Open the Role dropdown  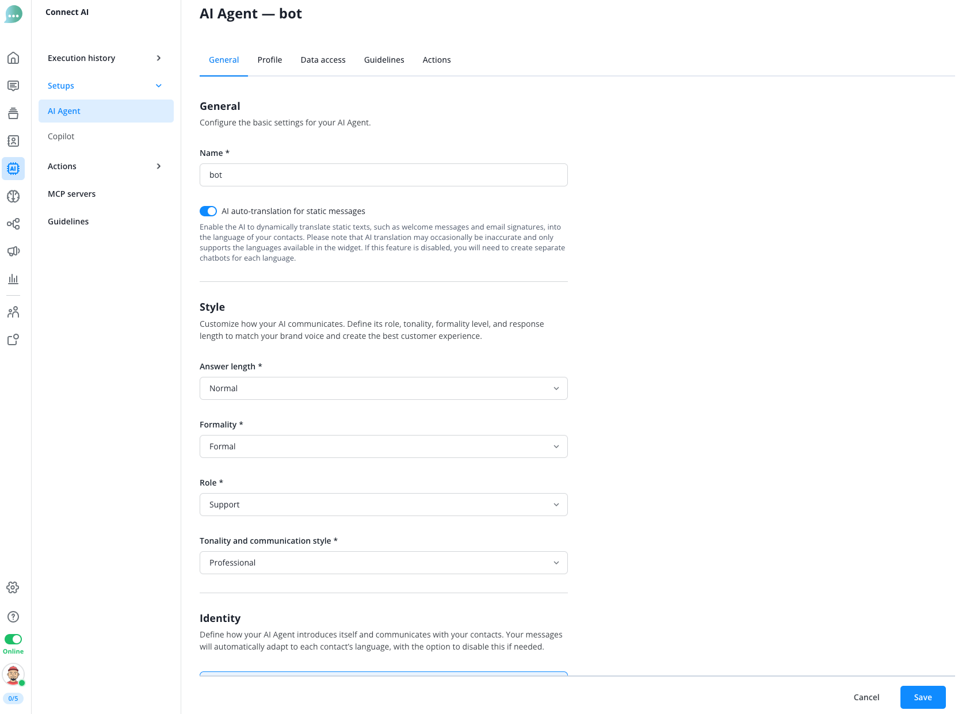pyautogui.click(x=384, y=505)
